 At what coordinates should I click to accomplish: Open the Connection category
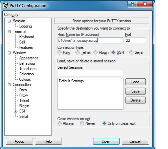(22, 85)
